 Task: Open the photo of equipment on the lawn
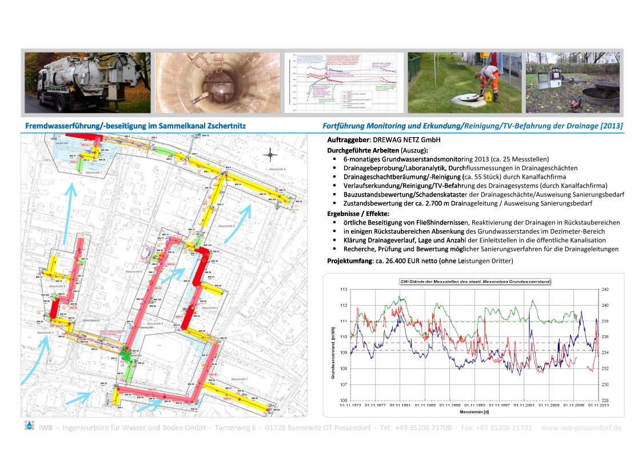[572, 82]
